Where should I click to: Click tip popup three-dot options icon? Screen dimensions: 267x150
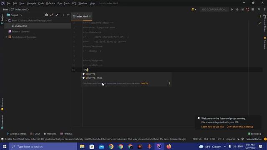169,83
